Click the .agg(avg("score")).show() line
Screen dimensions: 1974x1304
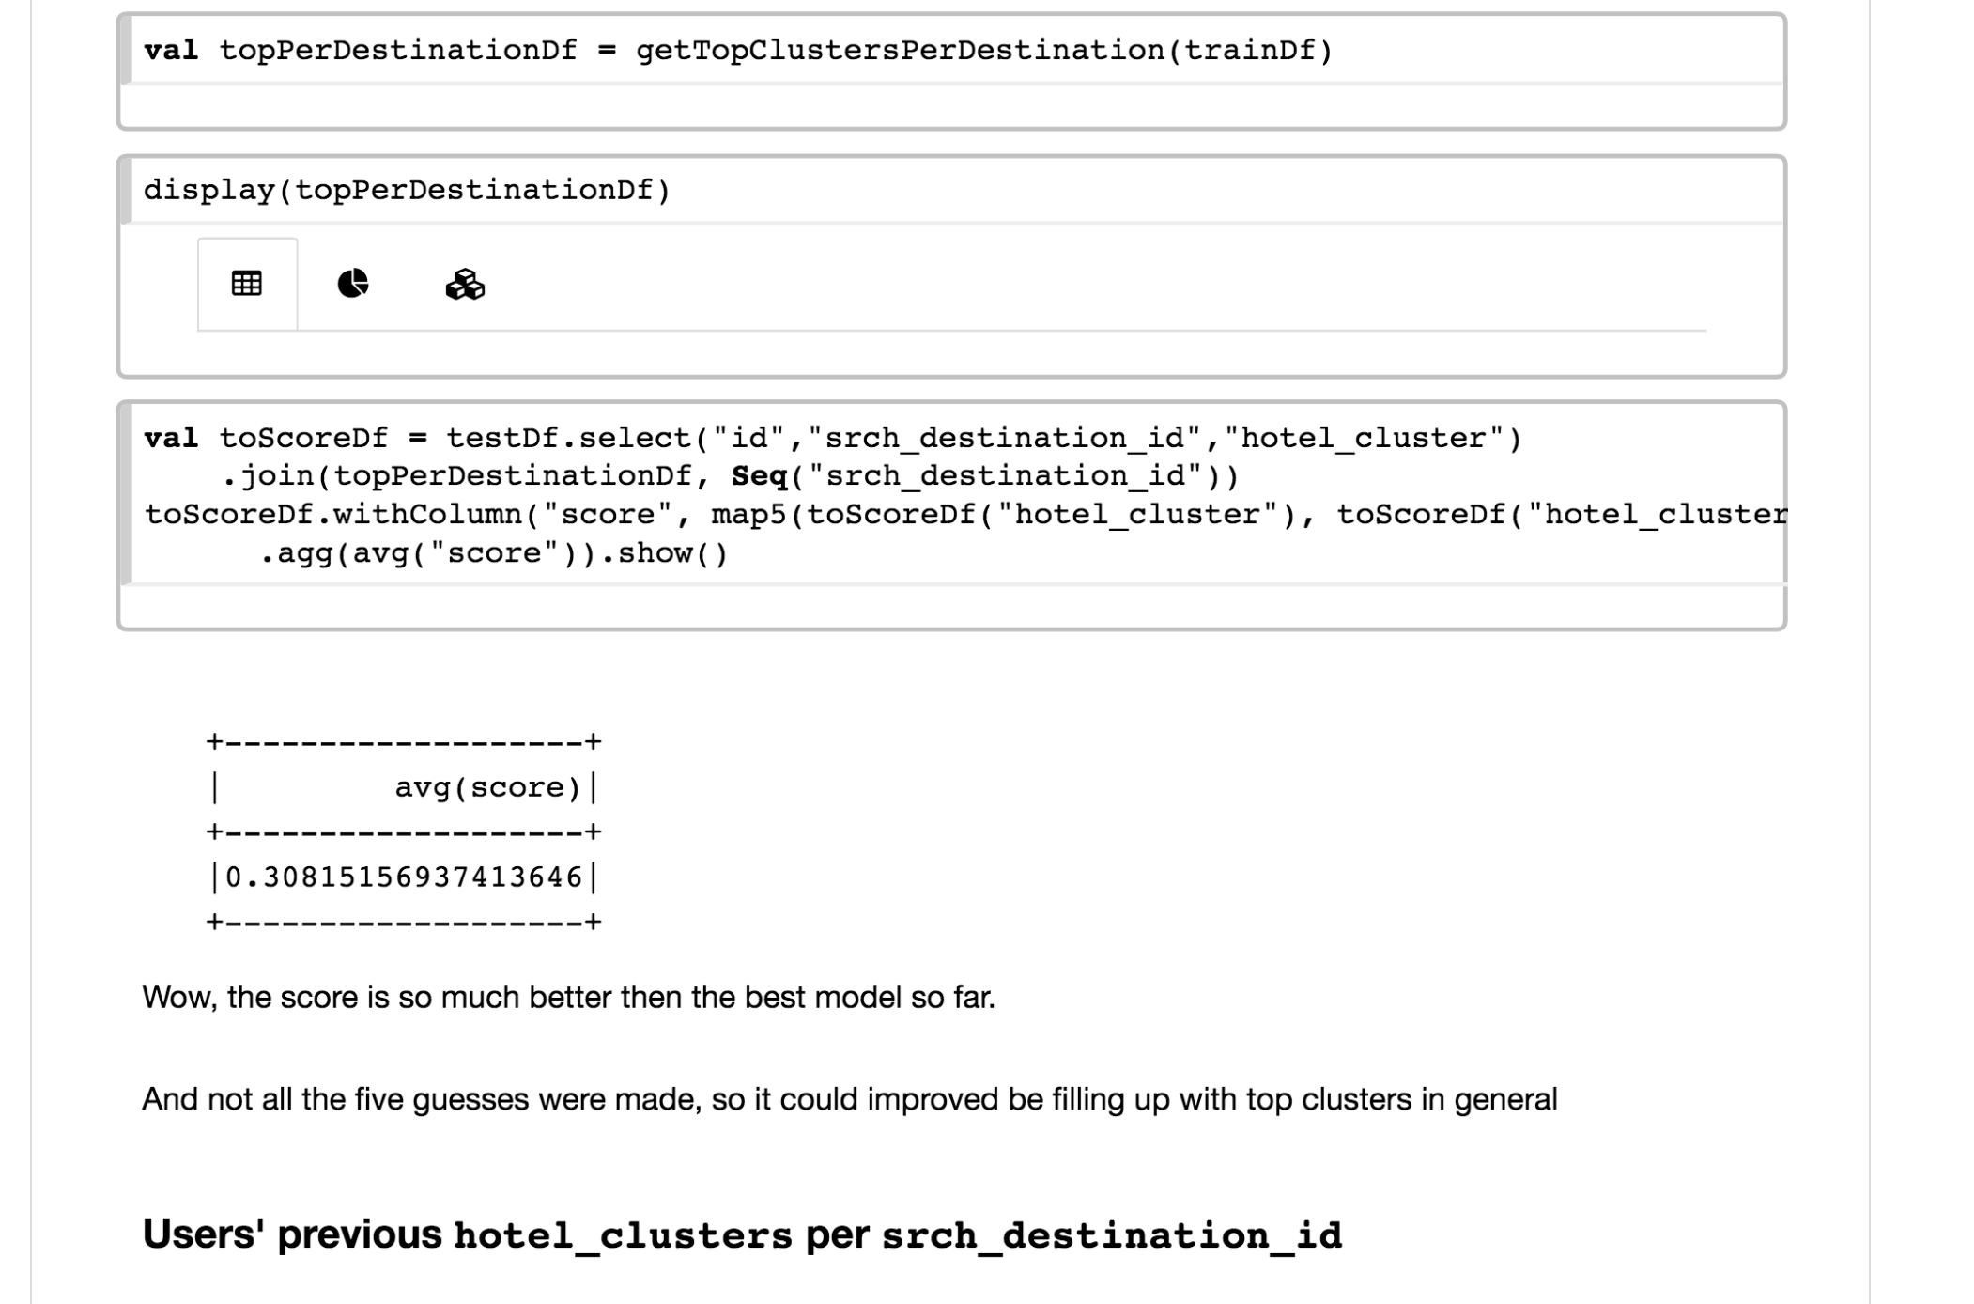pyautogui.click(x=493, y=553)
